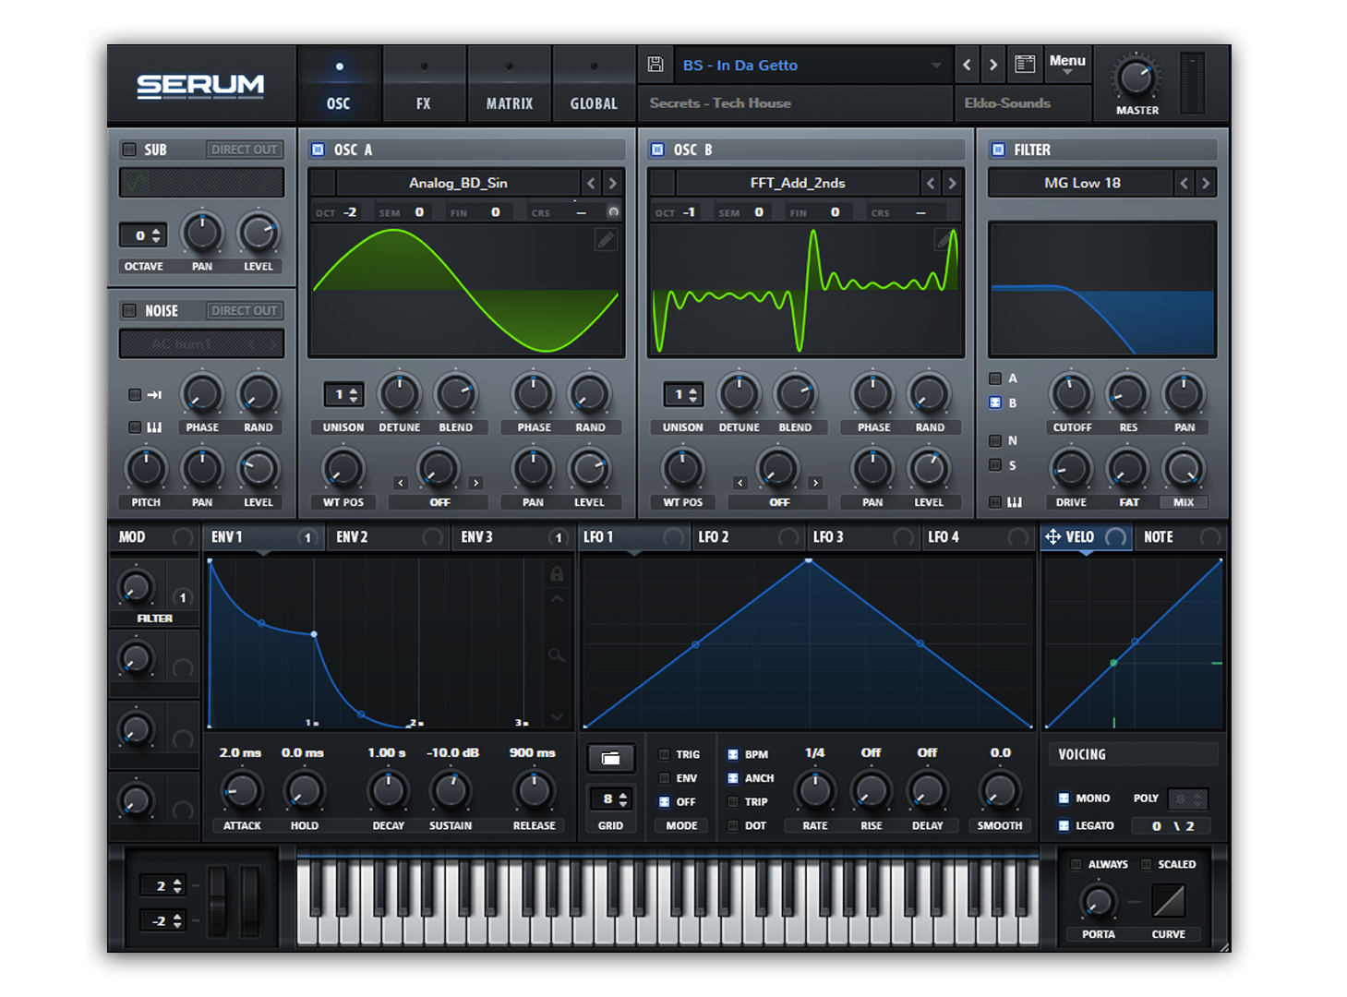The height and width of the screenshot is (997, 1347).
Task: Click the ENV1 SUSTAIN knob
Action: 451,791
